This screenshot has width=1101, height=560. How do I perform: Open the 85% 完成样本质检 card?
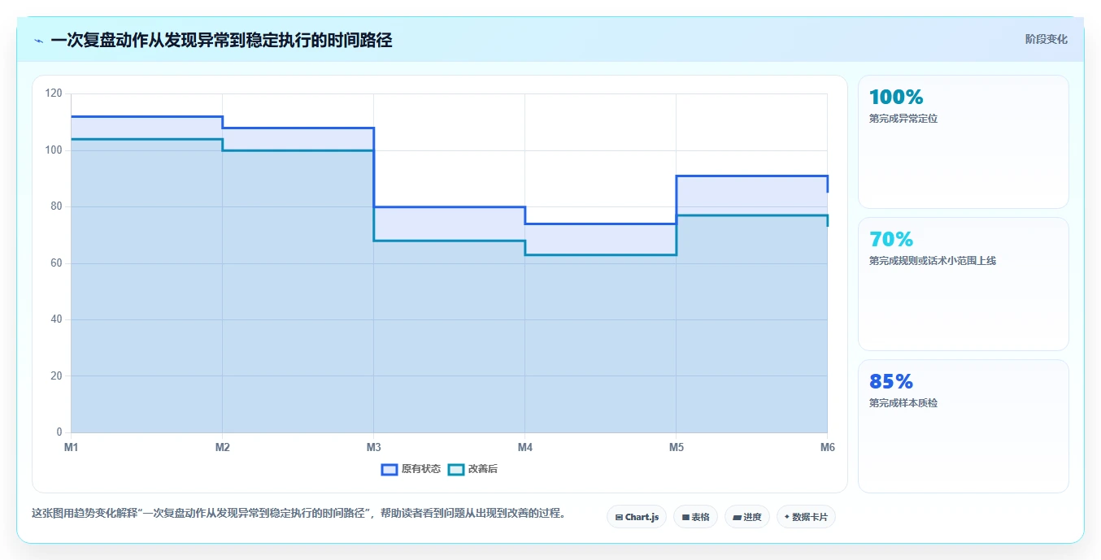pos(964,427)
